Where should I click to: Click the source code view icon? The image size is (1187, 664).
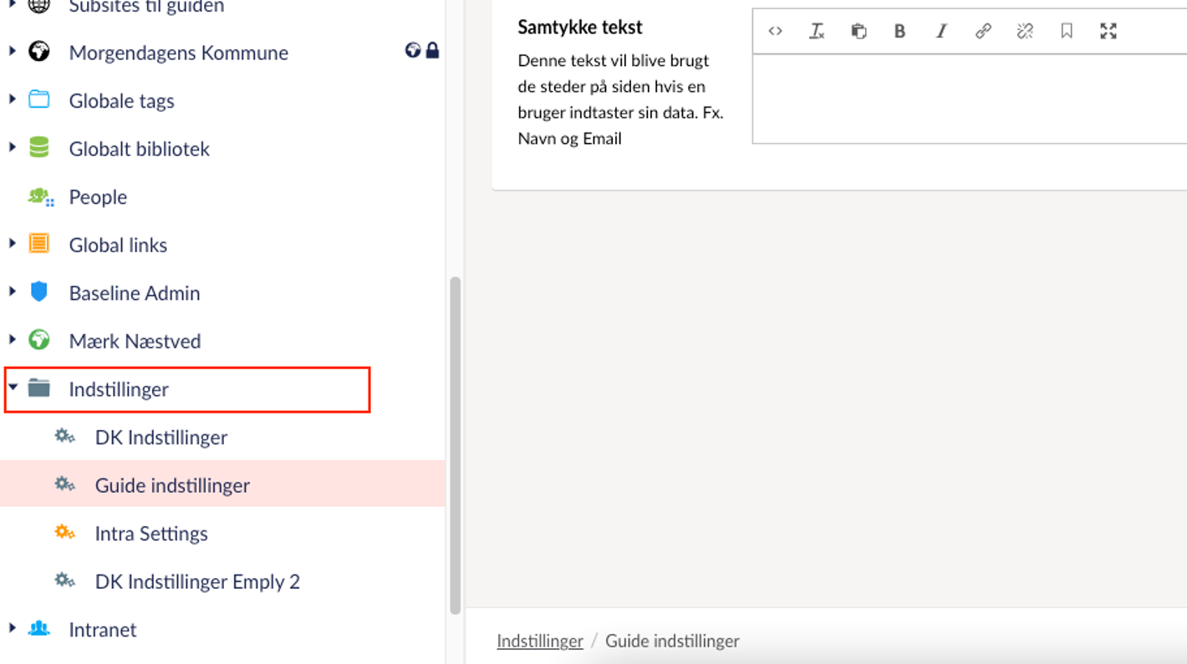775,32
